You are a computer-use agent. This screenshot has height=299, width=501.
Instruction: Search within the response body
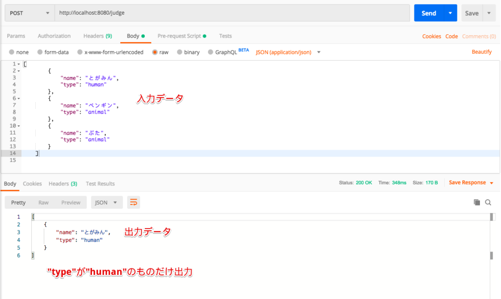point(489,202)
